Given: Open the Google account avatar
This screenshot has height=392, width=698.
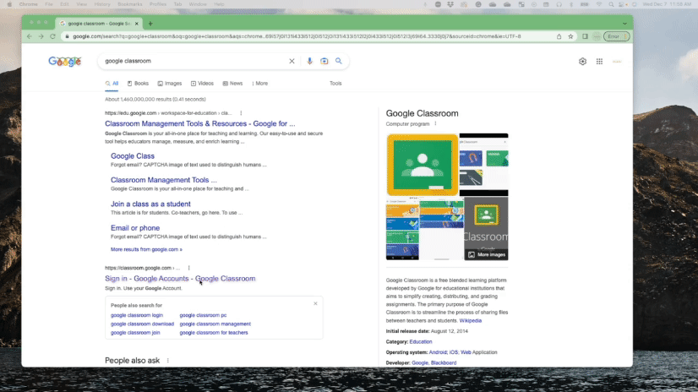Looking at the screenshot, I should 617,62.
